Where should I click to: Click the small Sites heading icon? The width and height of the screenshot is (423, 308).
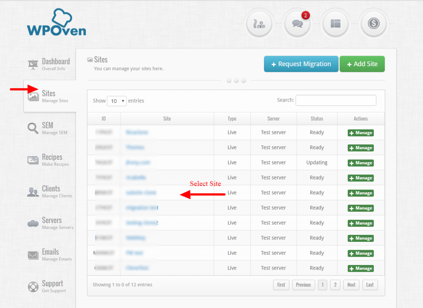click(x=90, y=60)
